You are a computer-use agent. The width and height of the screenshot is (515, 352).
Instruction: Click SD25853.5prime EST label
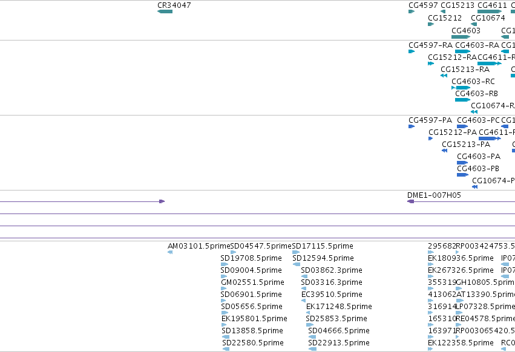(336, 319)
